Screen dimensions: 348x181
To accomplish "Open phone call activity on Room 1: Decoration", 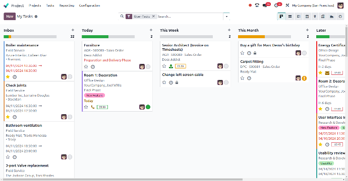I will tap(93, 107).
